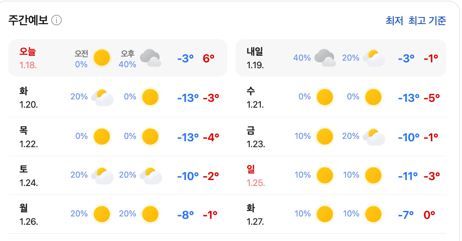Click the 1.23. afternoon partly cloudy icon

pos(374,136)
